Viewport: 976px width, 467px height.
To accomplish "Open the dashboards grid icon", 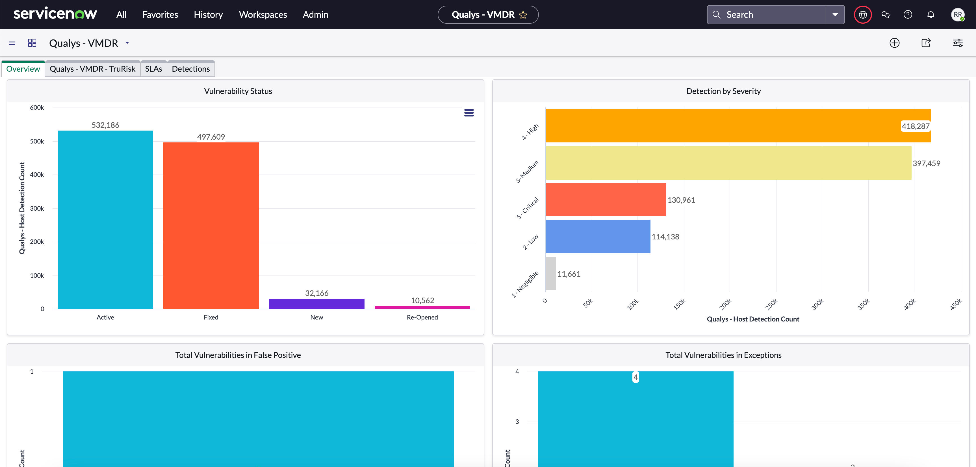I will (32, 43).
